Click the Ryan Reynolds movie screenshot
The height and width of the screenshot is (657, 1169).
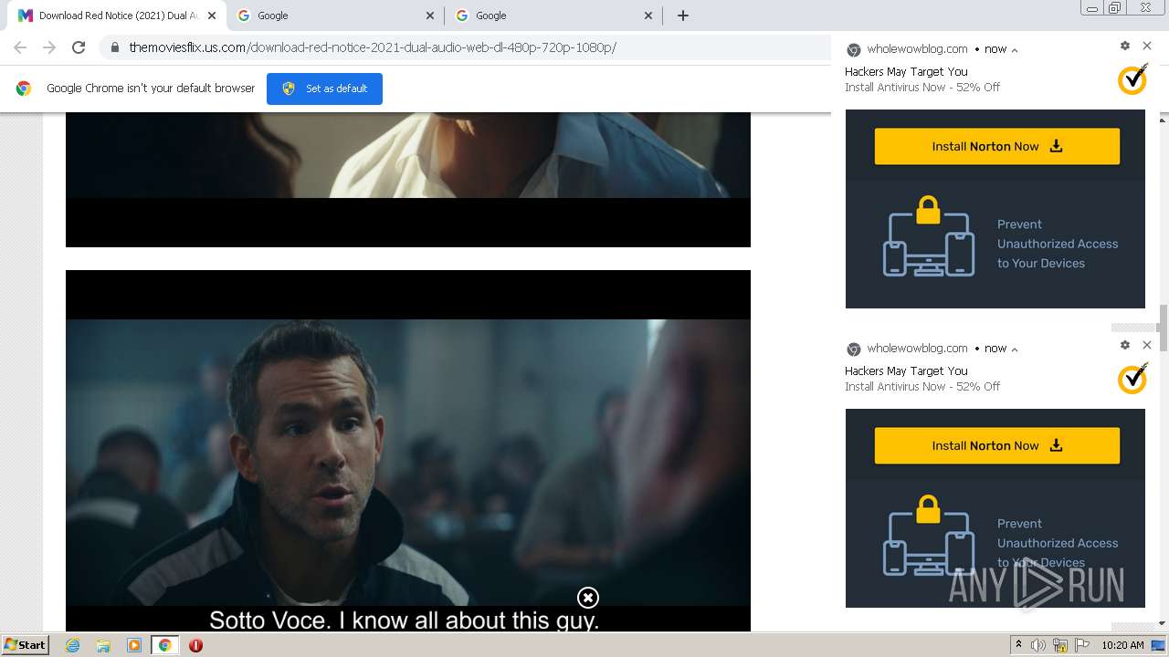pyautogui.click(x=408, y=451)
